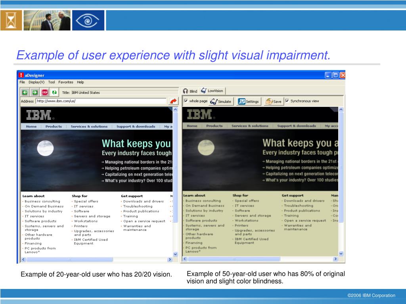Click "Managing national borders" headline in left pane

tap(138, 162)
